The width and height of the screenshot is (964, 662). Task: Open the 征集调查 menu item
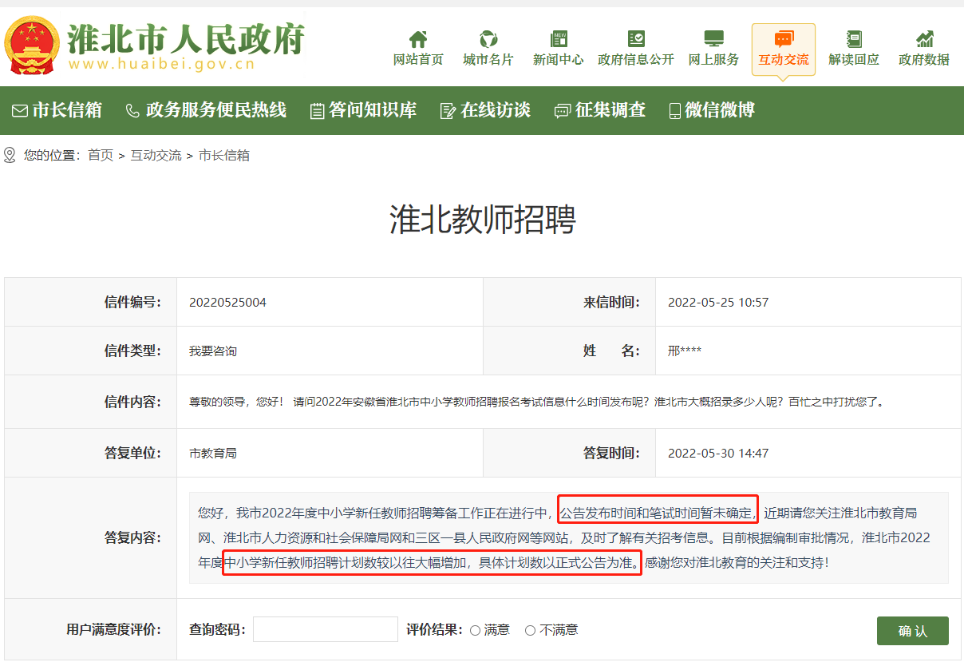(x=600, y=110)
